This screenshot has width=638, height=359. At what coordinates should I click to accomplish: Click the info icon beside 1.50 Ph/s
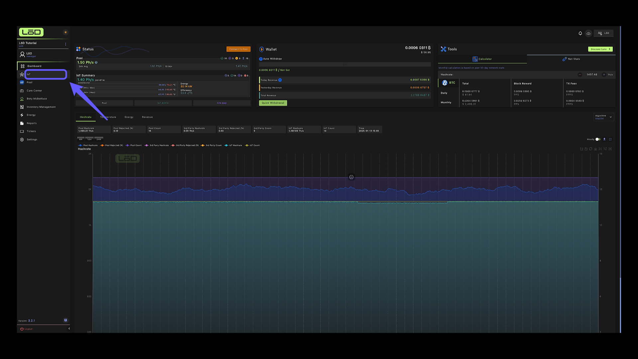coord(96,62)
